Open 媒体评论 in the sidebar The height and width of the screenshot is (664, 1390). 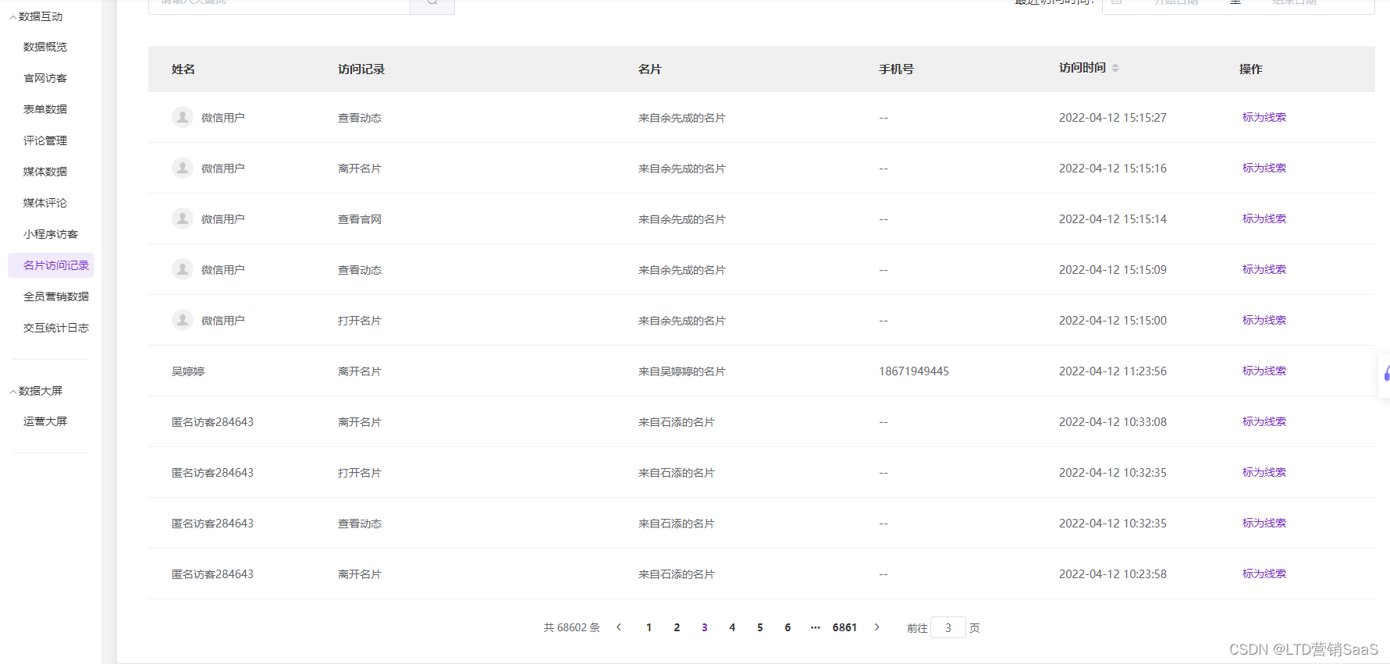point(45,203)
